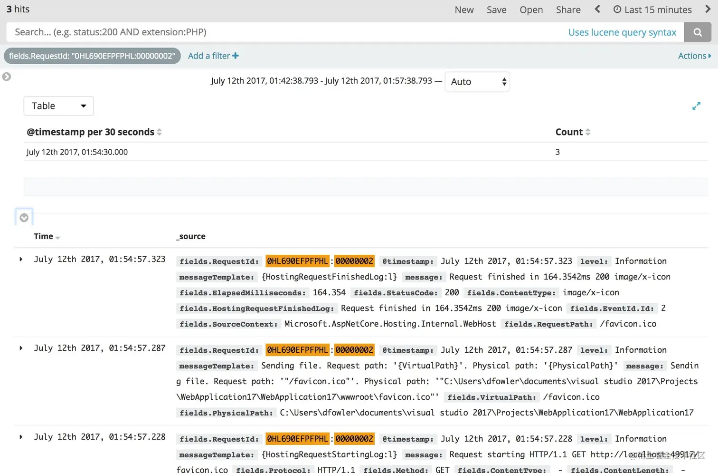Click the fields.EventId.Id: field label
This screenshot has width=718, height=473.
click(x=612, y=309)
